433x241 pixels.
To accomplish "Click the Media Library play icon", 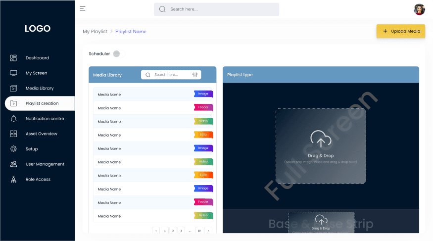I will 13,89.
